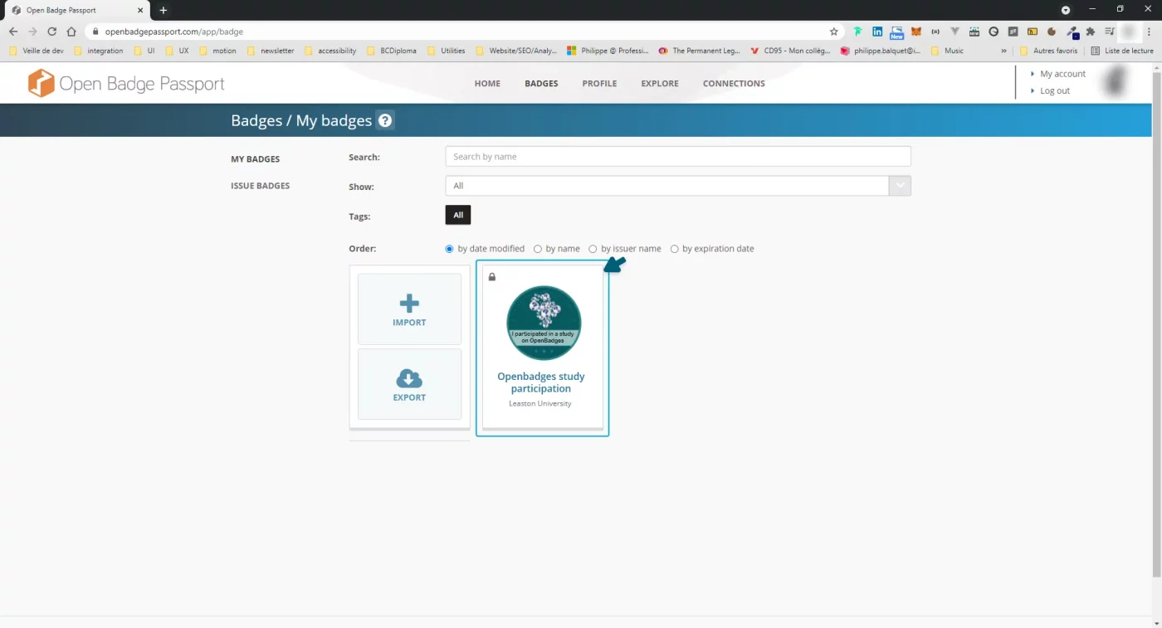This screenshot has width=1162, height=628.
Task: Click the Leaston University issuer text
Action: coord(540,404)
